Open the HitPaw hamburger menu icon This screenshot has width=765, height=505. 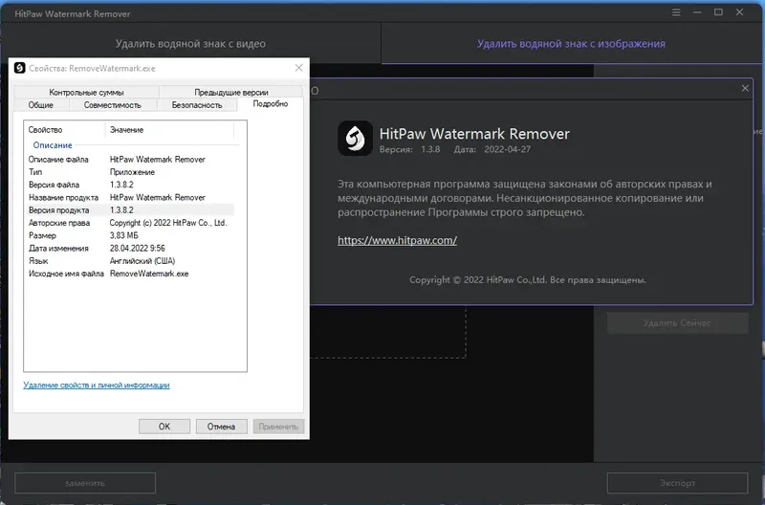tap(676, 12)
